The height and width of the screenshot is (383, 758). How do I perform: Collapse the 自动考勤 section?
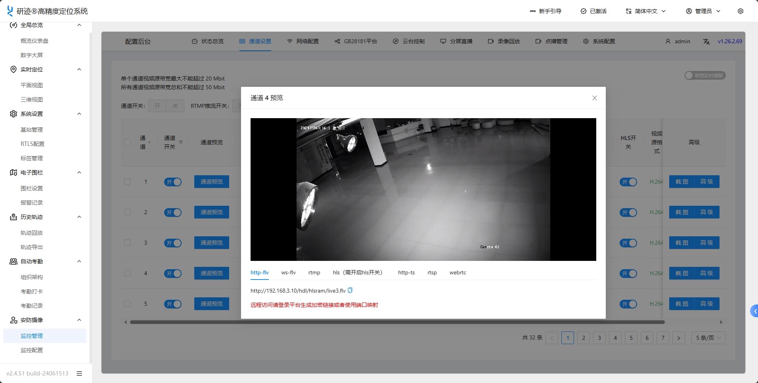pyautogui.click(x=79, y=261)
